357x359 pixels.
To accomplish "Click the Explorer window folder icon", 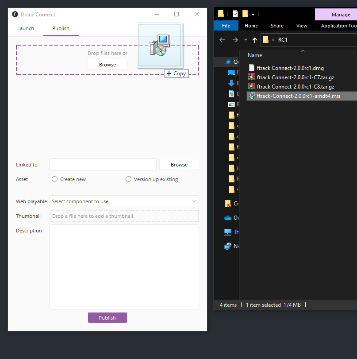I will [x=221, y=14].
